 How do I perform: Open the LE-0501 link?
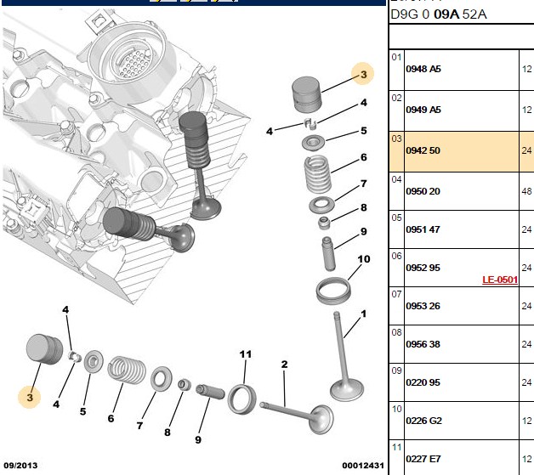click(500, 280)
